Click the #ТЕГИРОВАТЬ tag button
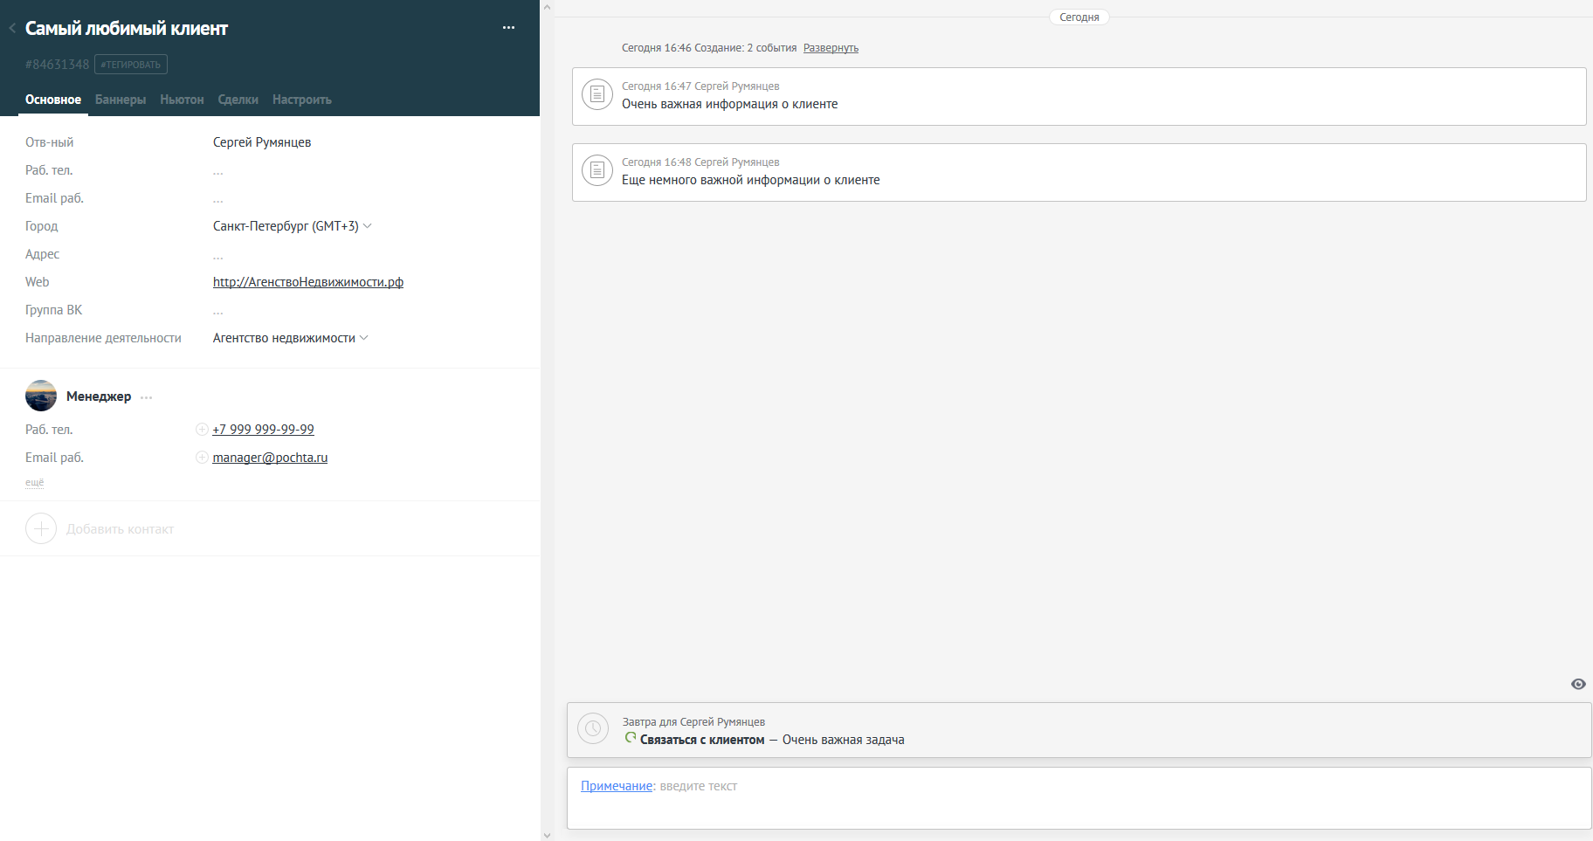 pyautogui.click(x=131, y=65)
